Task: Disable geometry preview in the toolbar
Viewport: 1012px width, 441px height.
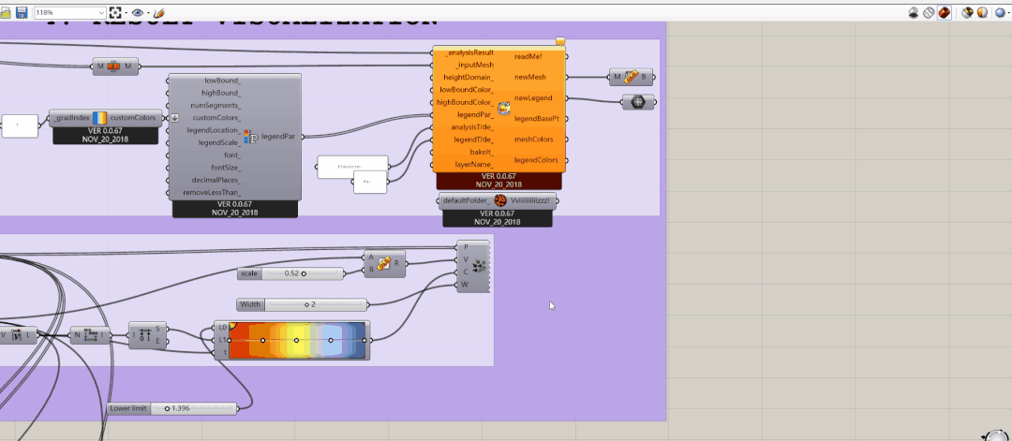Action: (914, 12)
